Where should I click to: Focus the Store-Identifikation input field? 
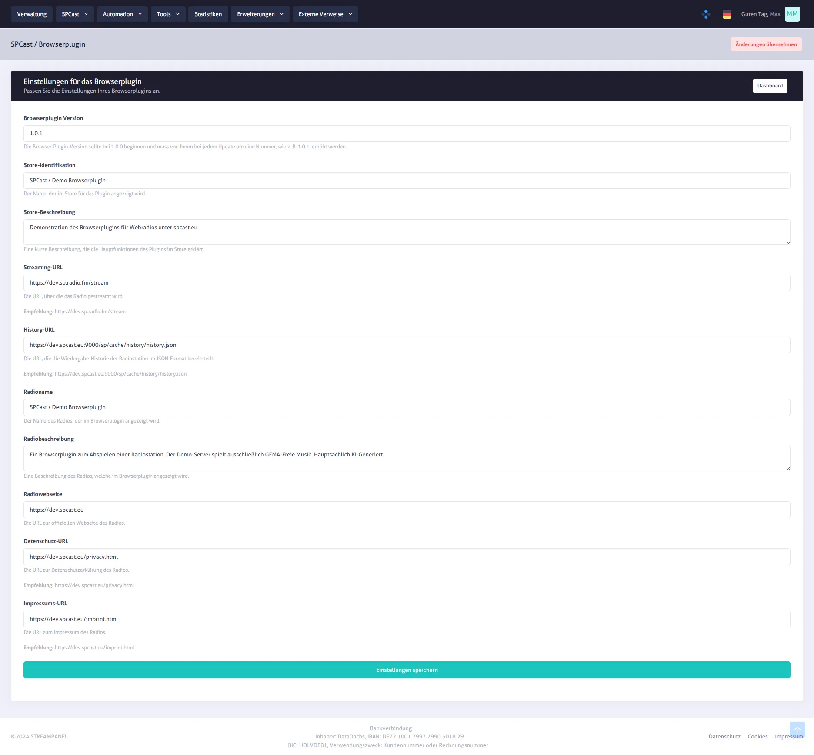407,181
